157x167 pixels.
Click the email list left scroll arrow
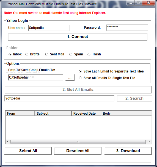pos(8,142)
